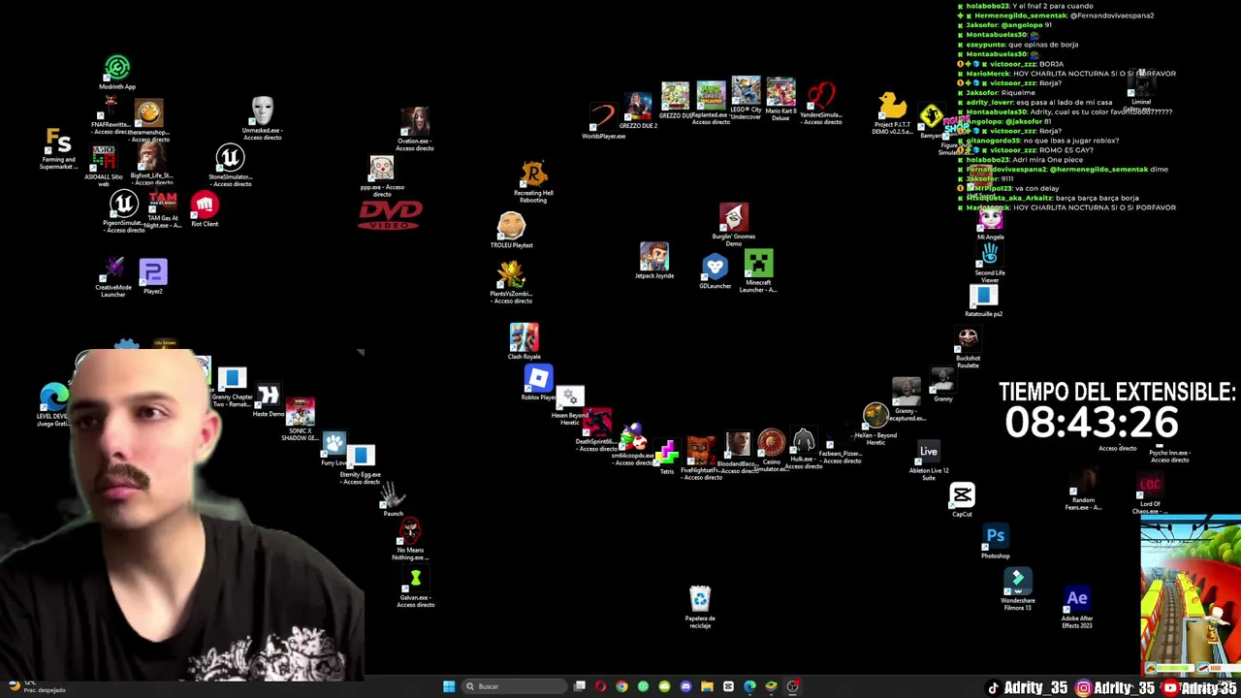Open File Explorer from taskbar
This screenshot has height=698, width=1241.
click(707, 686)
